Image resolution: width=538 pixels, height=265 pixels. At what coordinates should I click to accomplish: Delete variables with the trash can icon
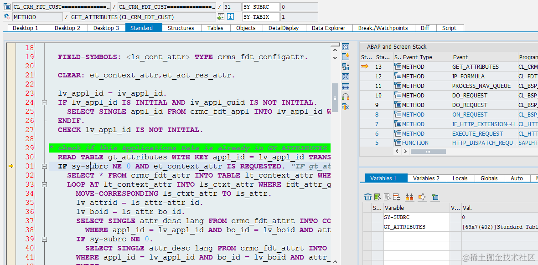368,197
